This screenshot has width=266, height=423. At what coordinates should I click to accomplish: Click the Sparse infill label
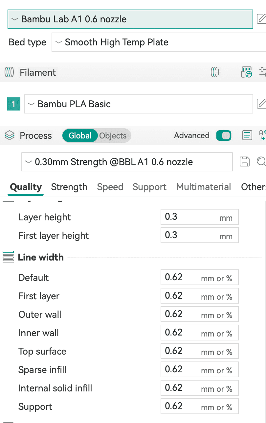click(x=42, y=370)
